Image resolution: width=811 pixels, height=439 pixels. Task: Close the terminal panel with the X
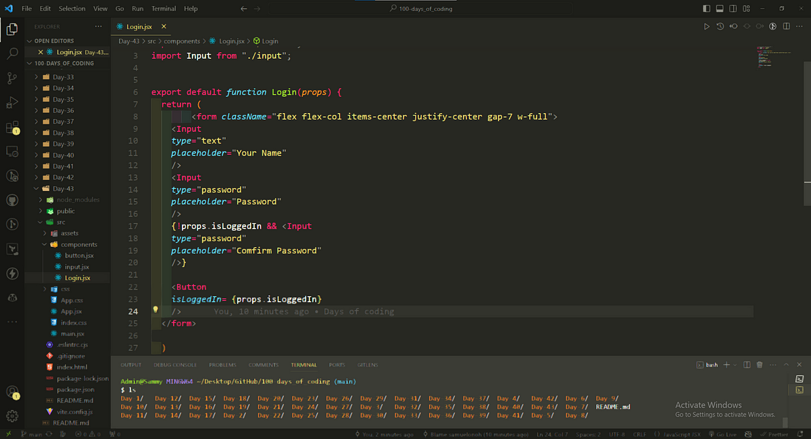pyautogui.click(x=799, y=365)
